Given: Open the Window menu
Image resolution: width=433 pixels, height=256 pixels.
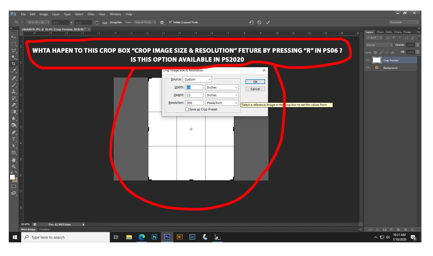Looking at the screenshot, I should click(x=115, y=14).
